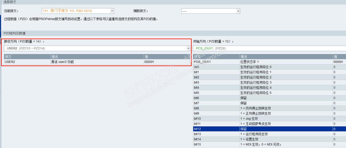Select the bit11 row

tap(269, 124)
